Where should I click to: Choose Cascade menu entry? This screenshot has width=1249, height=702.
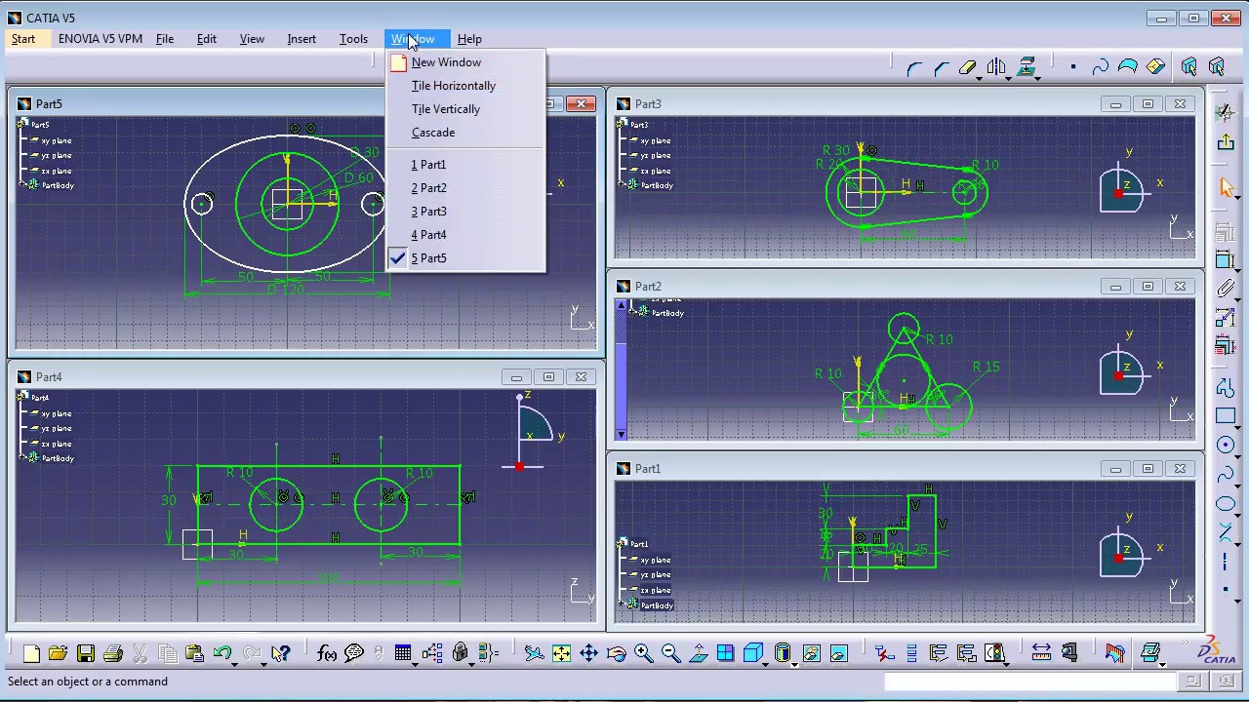click(x=465, y=133)
